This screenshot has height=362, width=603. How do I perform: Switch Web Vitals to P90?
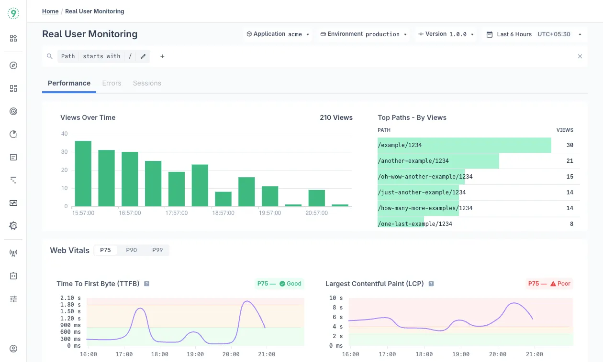click(x=132, y=250)
